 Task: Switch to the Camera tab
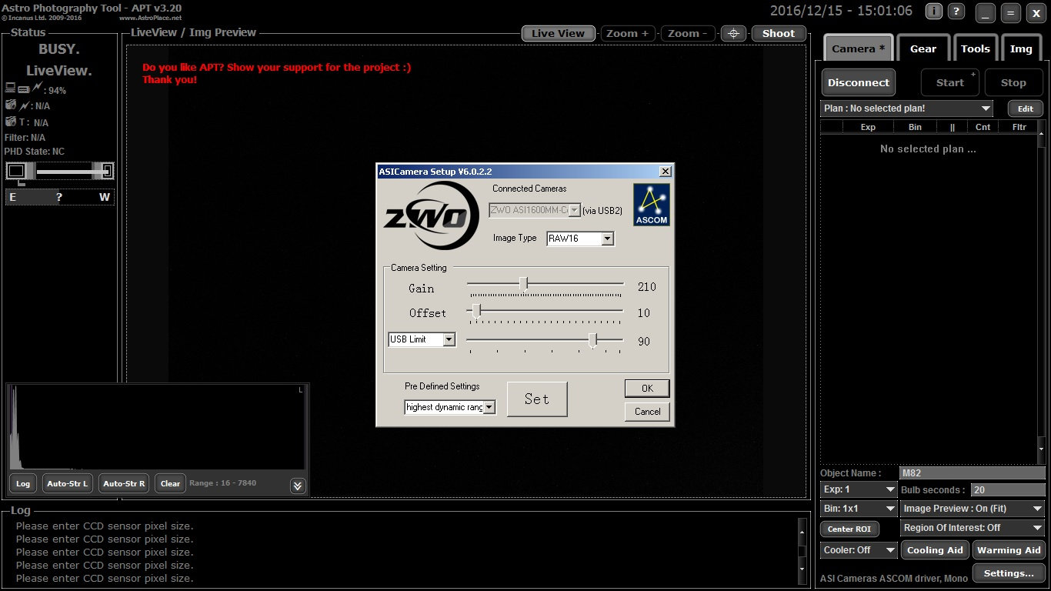(x=858, y=48)
